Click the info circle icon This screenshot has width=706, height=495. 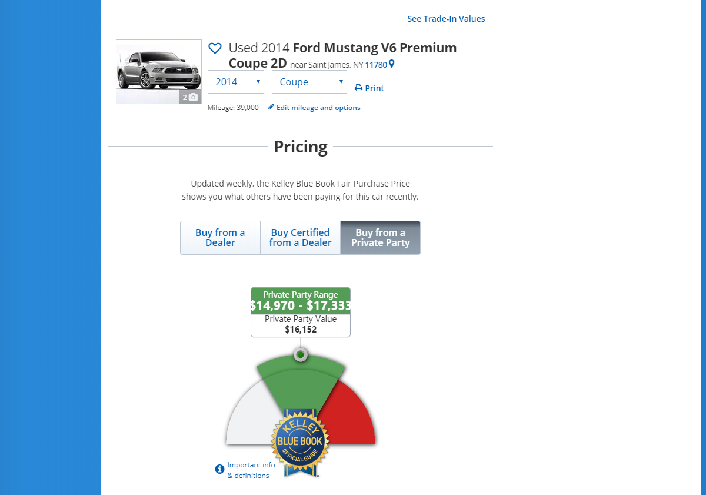point(219,469)
